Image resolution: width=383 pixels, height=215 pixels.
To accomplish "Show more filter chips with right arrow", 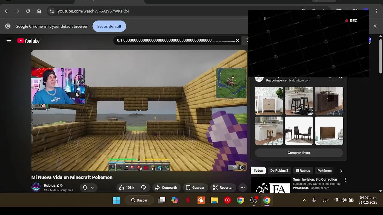I will (x=341, y=171).
